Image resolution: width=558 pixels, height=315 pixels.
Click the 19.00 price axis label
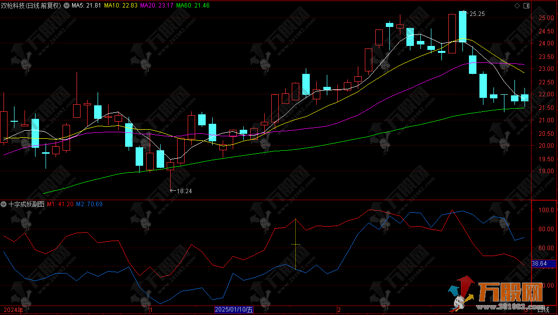(546, 171)
